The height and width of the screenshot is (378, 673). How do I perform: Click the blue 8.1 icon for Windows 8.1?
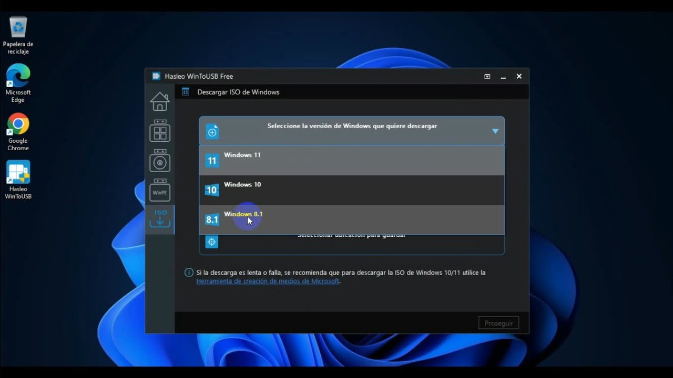[x=212, y=219]
